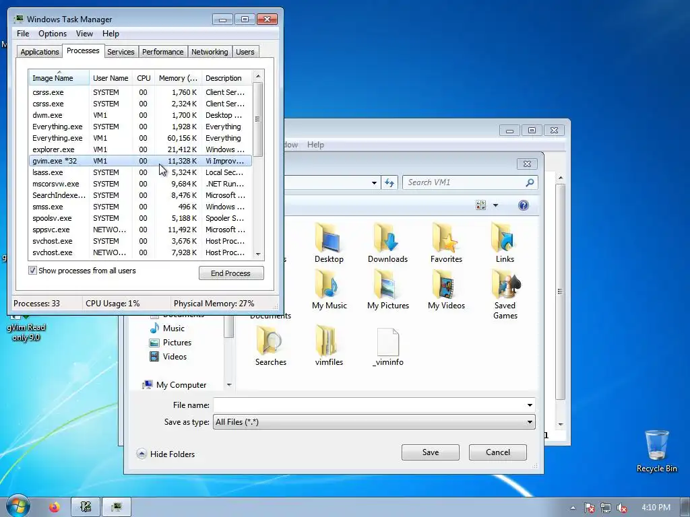Sort processes by CPU column header

(144, 78)
